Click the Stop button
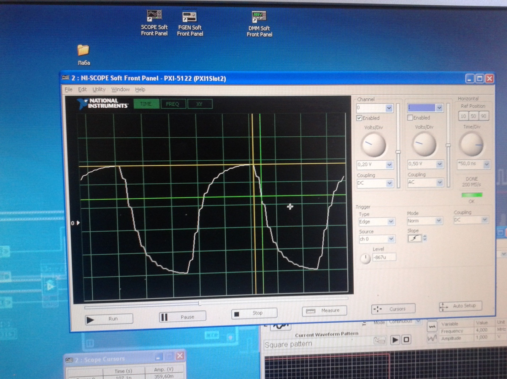Viewport: 507px width, 379px height. click(254, 313)
